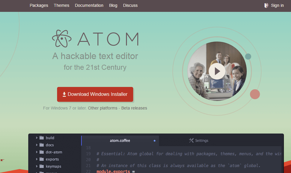This screenshot has width=291, height=173.
Task: Click the '# An instance of this class' comment
Action: point(179,166)
